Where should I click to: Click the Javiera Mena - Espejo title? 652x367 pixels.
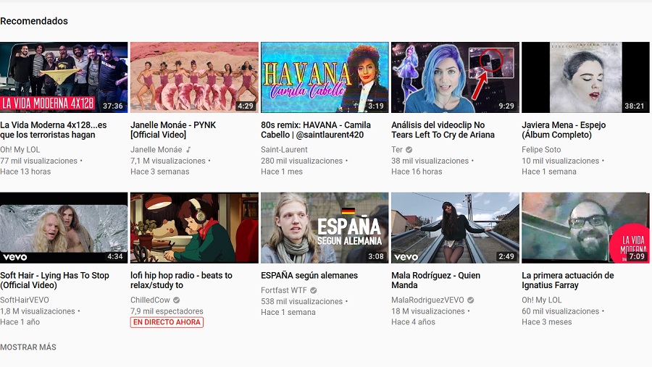tap(564, 130)
